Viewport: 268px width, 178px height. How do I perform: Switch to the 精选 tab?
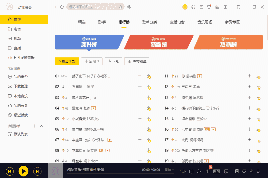(x=82, y=22)
